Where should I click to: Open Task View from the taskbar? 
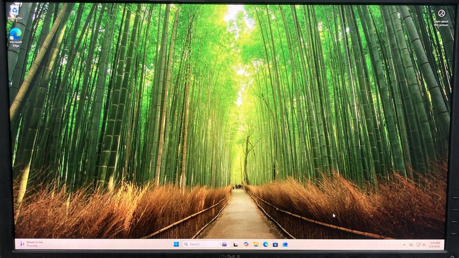[x=236, y=244]
